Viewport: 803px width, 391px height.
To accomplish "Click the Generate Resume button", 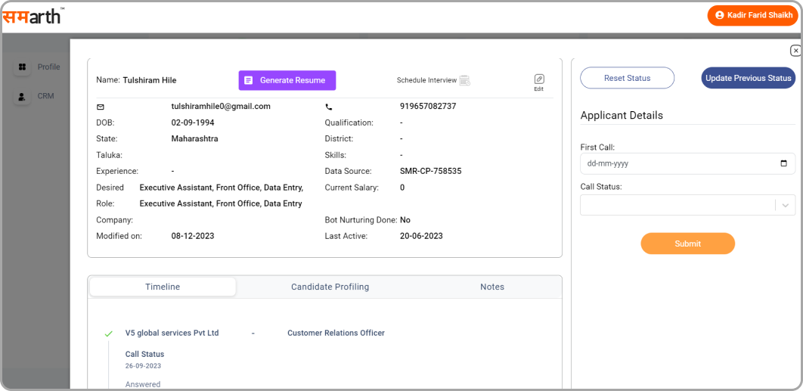I will coord(287,80).
